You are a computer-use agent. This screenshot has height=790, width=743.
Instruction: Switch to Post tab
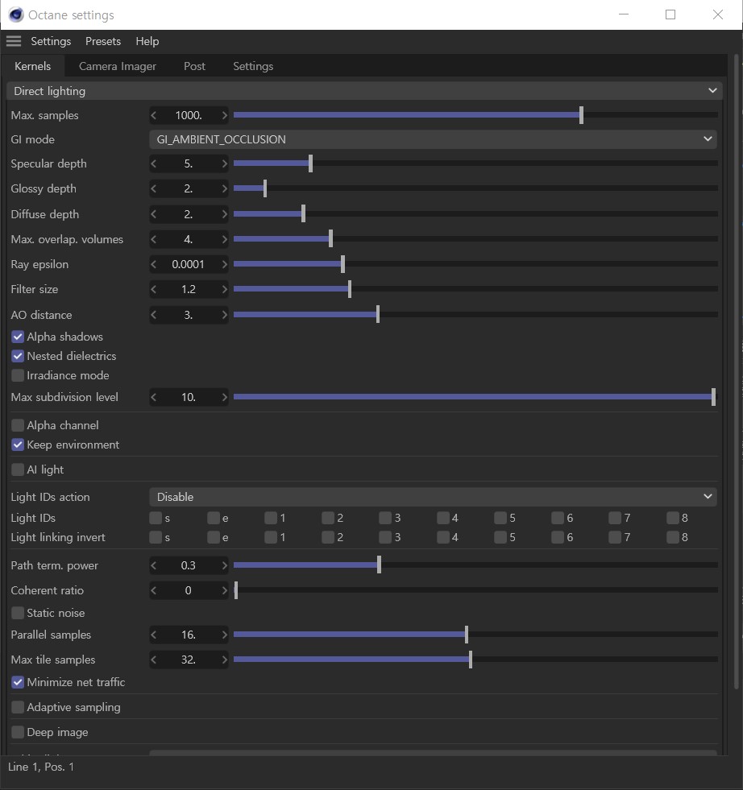click(194, 66)
